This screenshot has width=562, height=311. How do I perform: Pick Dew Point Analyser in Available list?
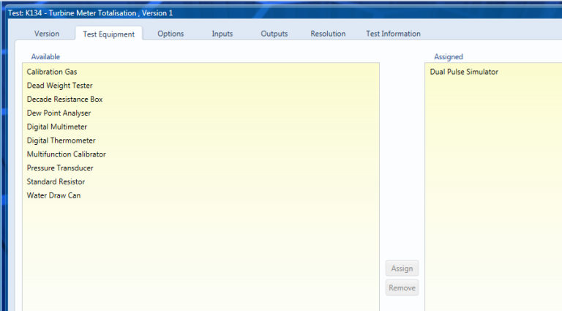point(59,113)
